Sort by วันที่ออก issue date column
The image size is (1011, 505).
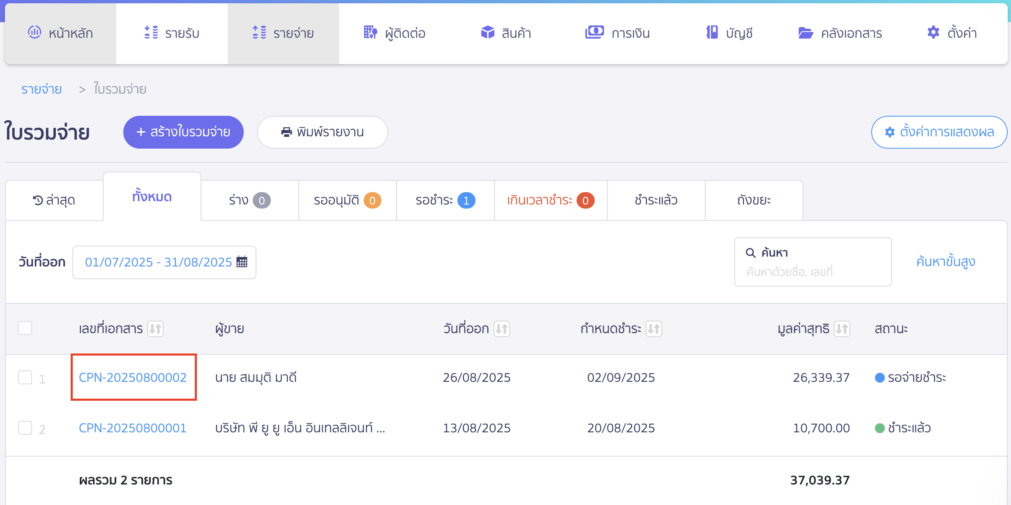coord(502,329)
